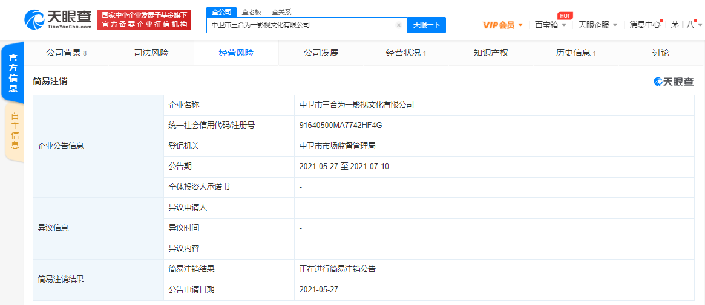The width and height of the screenshot is (705, 305).
Task: Click the 全体投资人承诺书 label
Action: 198,187
